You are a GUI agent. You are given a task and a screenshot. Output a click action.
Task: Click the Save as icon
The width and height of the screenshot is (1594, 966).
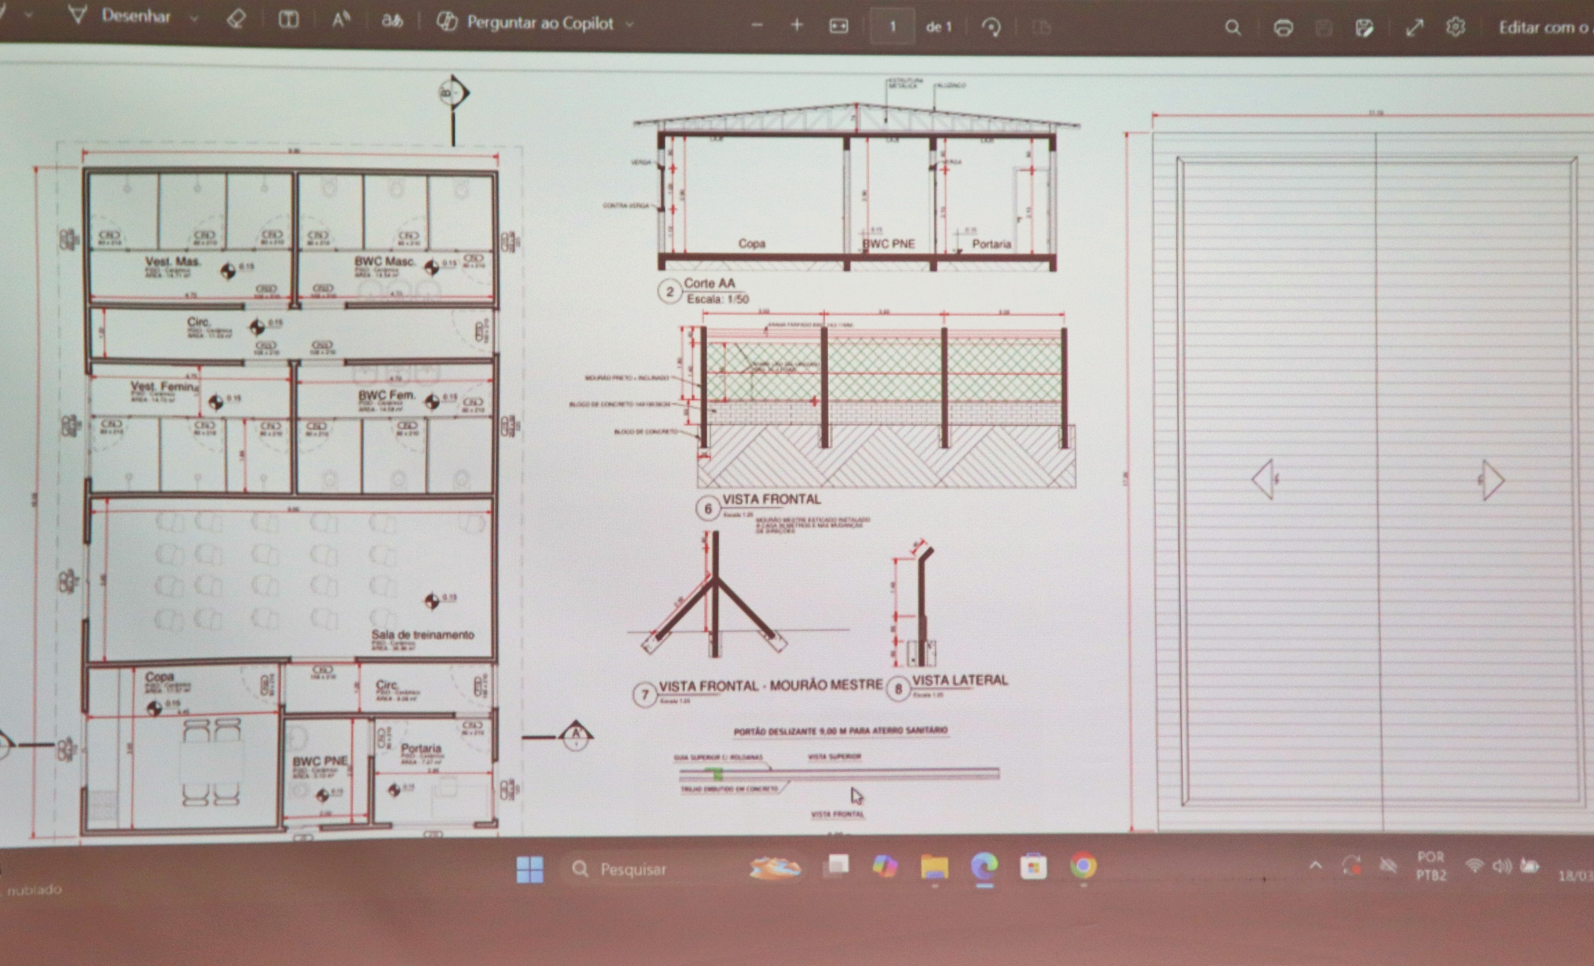1364,28
